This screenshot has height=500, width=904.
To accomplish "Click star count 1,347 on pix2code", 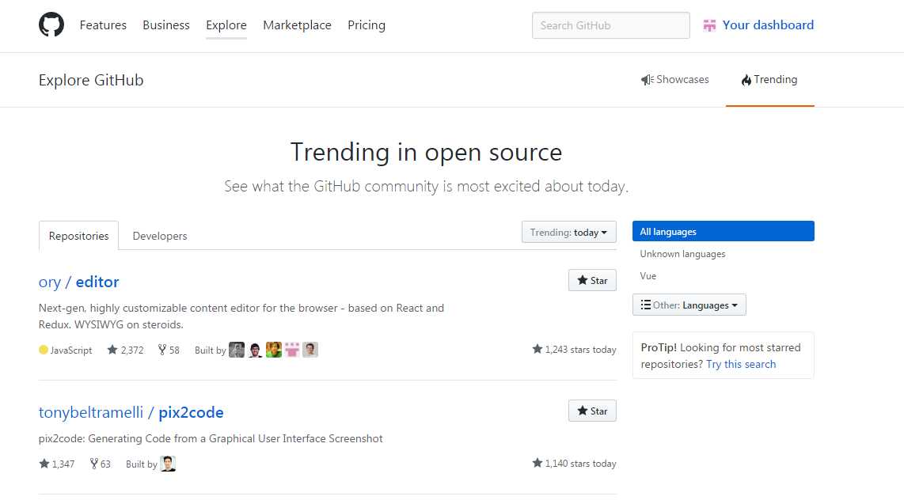I will coord(56,464).
